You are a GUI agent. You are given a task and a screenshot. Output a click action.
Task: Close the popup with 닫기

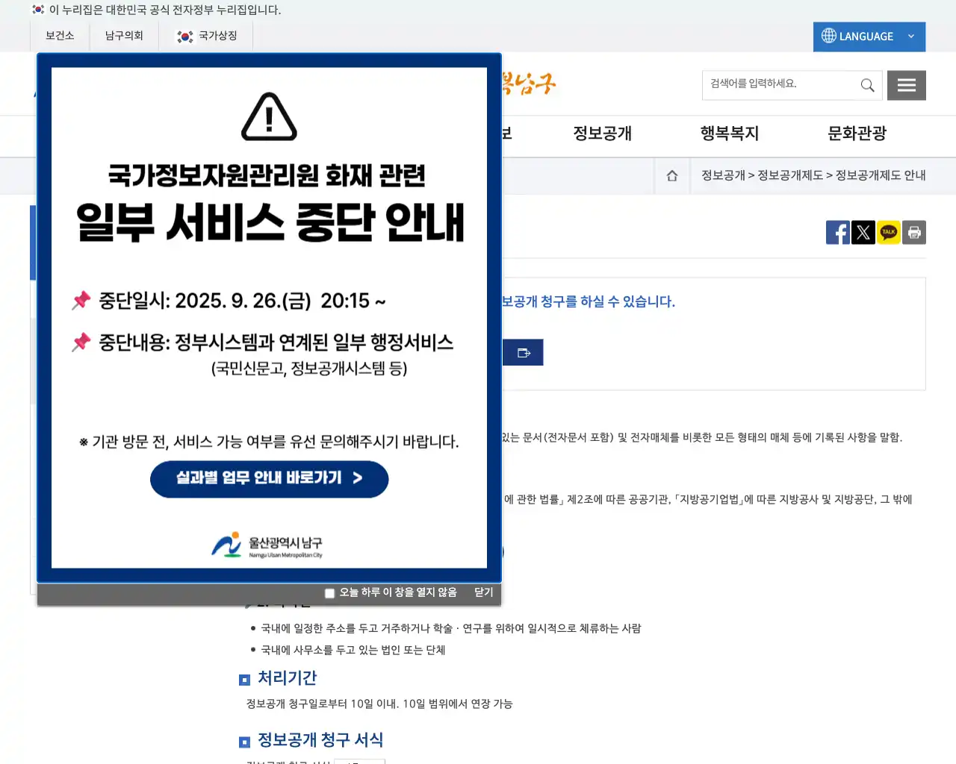tap(484, 592)
